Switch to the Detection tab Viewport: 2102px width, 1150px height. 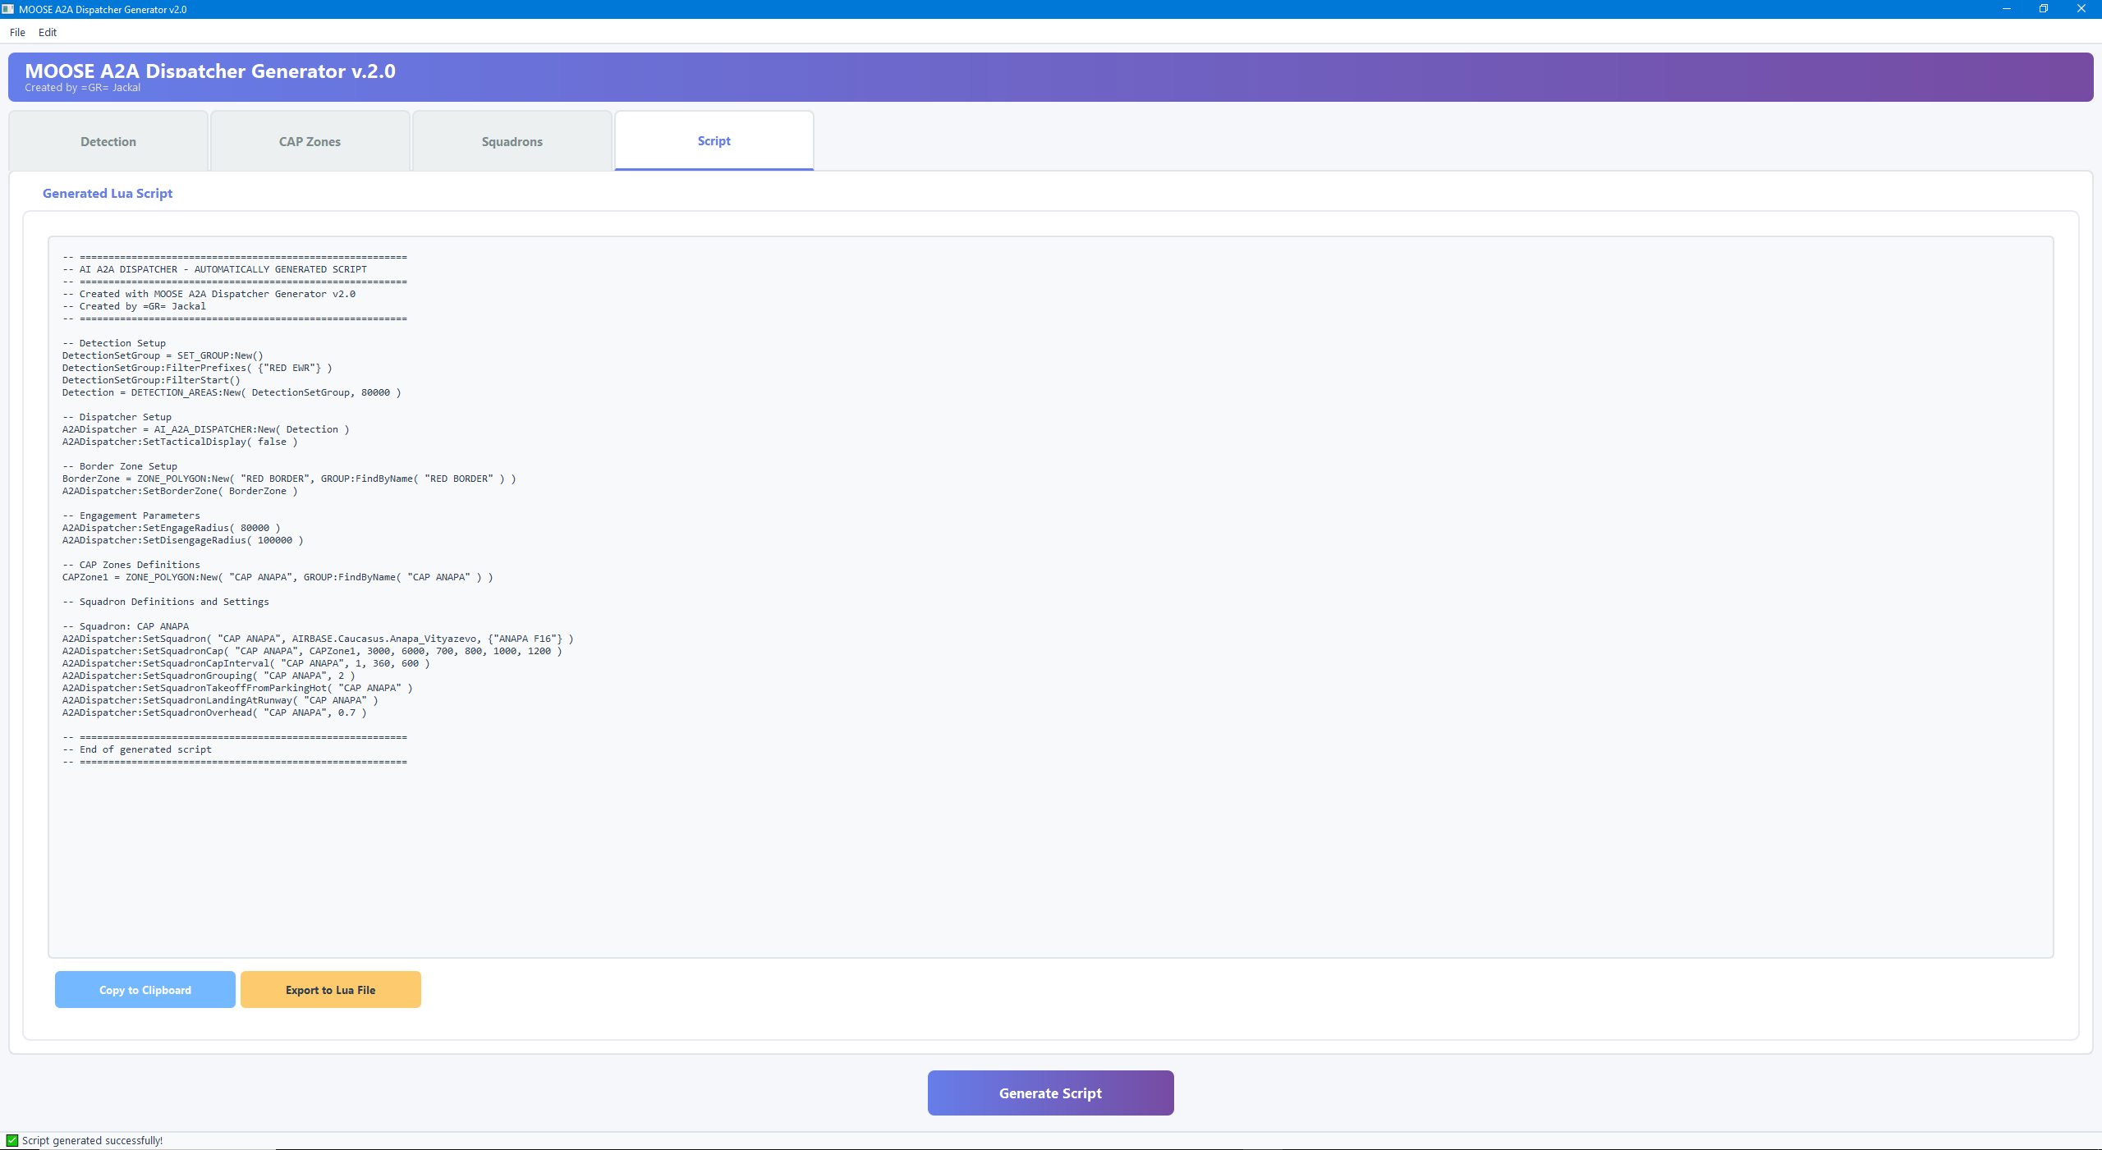coord(108,141)
